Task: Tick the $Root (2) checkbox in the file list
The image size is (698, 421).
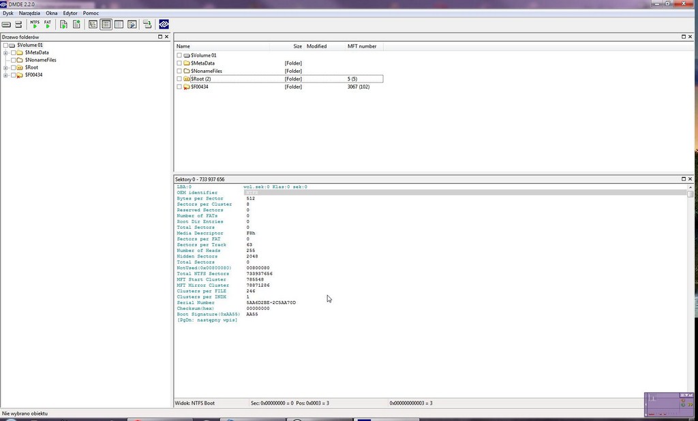Action: tap(179, 79)
